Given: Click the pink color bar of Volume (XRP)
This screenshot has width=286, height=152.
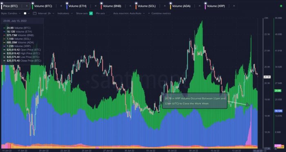Looking at the screenshot, I should pos(205,7).
